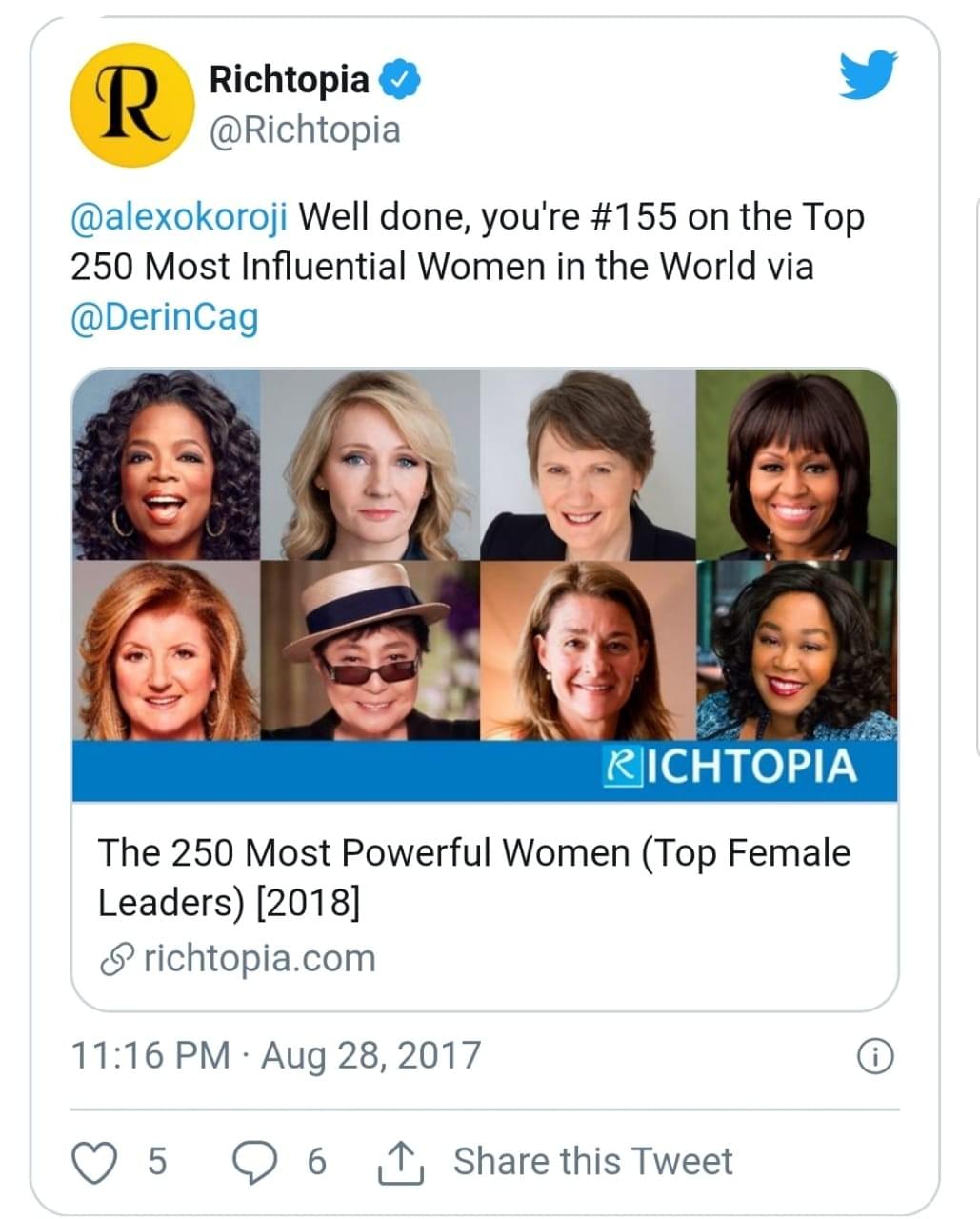The width and height of the screenshot is (980, 1219).
Task: Open the @Richtopia handle
Action: (x=304, y=130)
